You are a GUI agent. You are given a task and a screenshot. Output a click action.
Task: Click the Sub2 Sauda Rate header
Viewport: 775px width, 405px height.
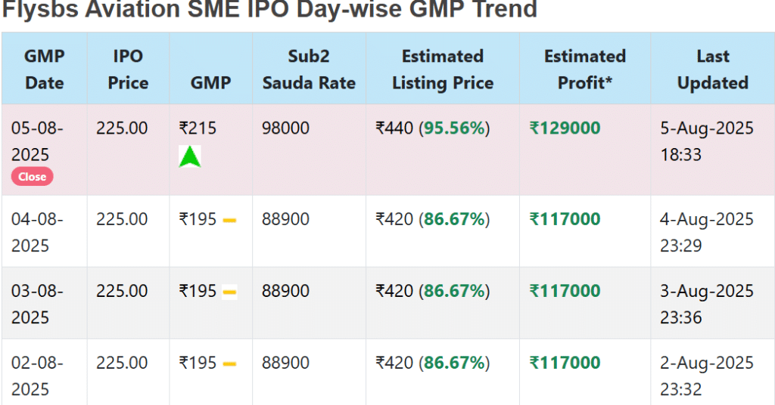(x=309, y=69)
